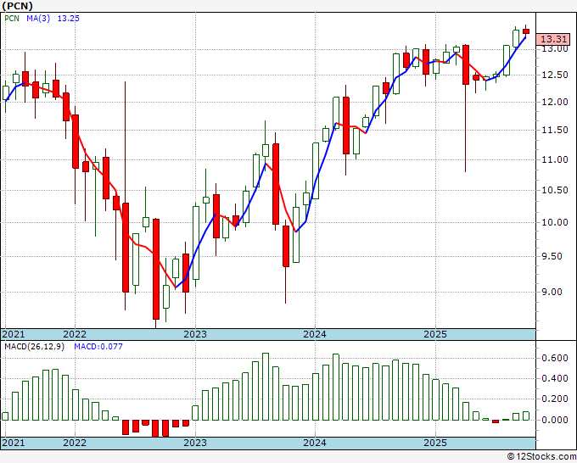Click the 12.00 price axis label
Viewport: 577px width, 463px height.
(555, 103)
